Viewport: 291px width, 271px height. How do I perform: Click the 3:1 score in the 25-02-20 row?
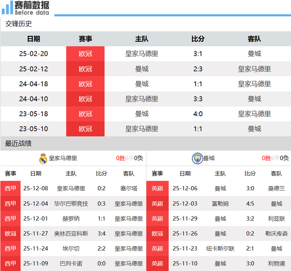(x=198, y=54)
